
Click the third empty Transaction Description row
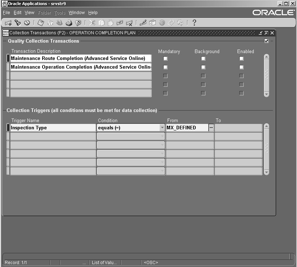coord(81,93)
